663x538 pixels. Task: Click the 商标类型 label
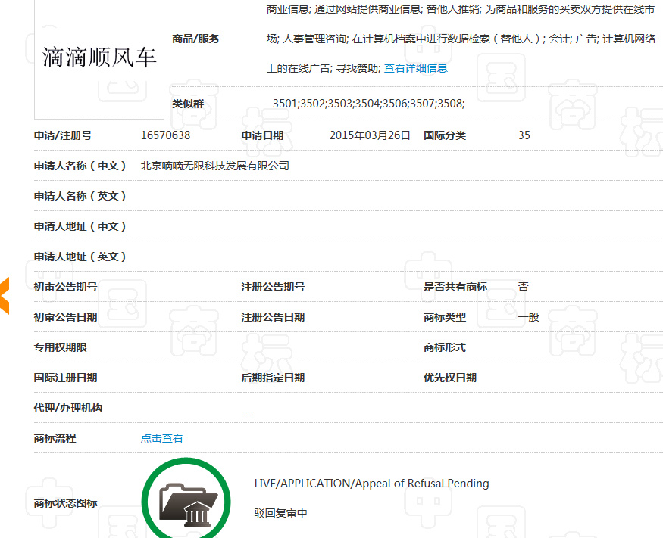pos(445,317)
